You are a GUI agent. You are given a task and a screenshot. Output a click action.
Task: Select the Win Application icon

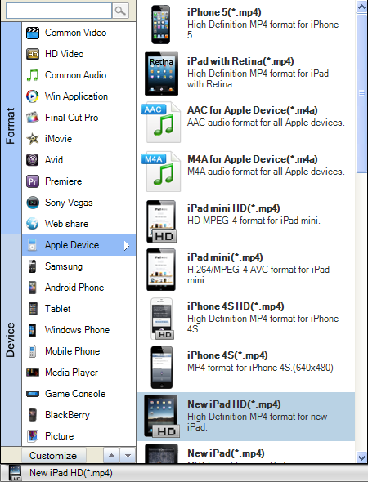click(33, 96)
